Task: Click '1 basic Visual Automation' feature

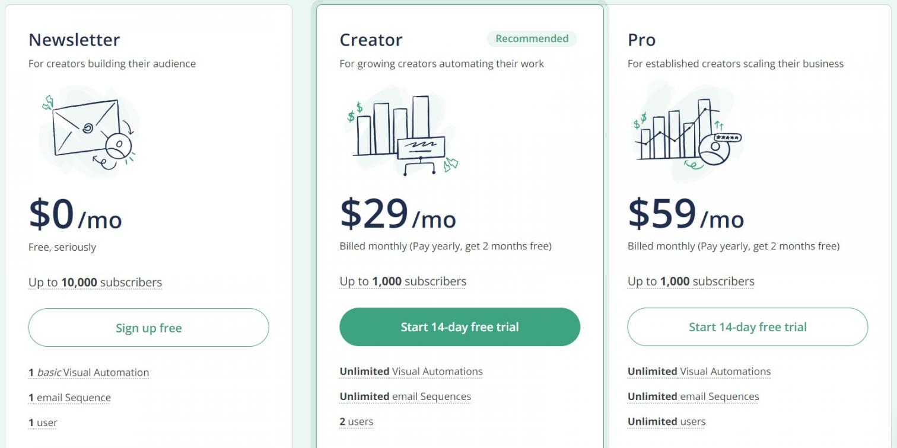Action: 88,373
